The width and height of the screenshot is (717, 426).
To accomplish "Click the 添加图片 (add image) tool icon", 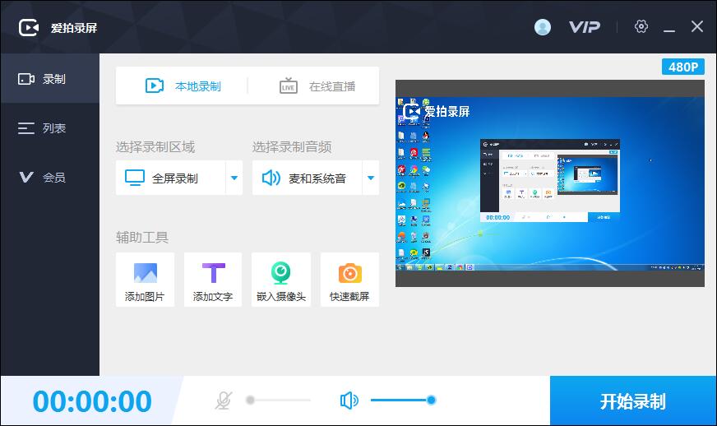I will (x=145, y=274).
